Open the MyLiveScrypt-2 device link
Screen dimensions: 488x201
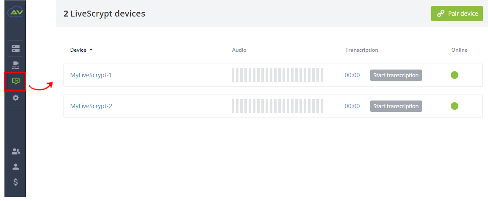click(x=91, y=106)
